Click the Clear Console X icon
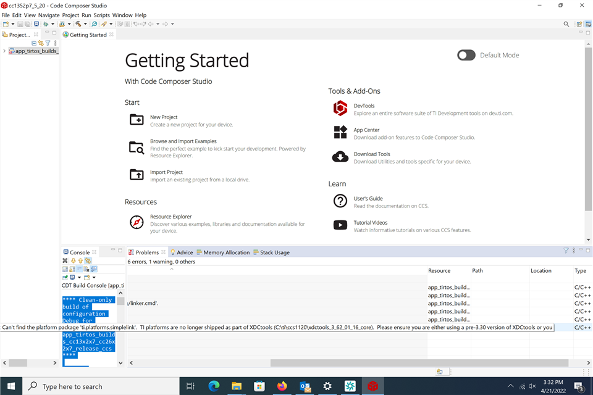 (65, 261)
